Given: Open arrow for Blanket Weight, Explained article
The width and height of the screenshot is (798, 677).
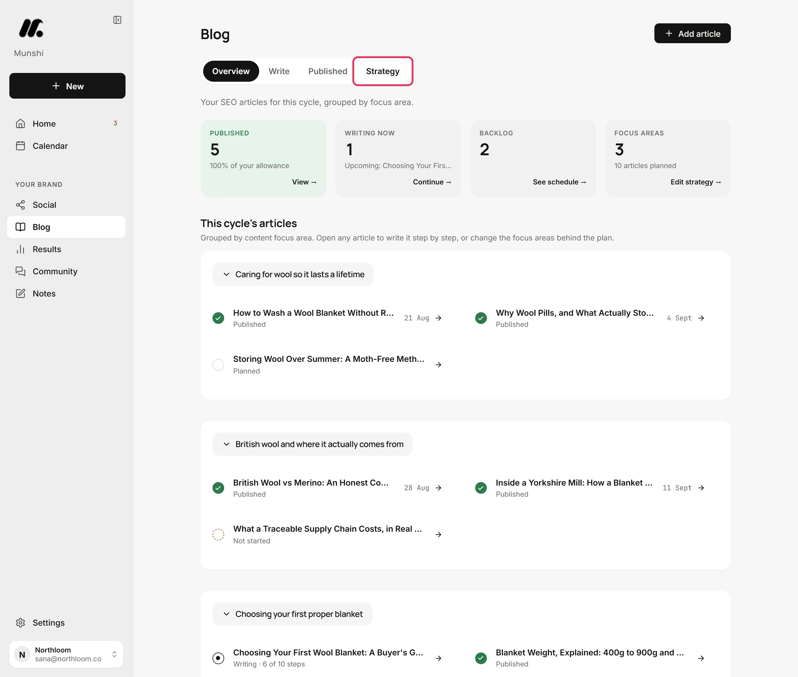Looking at the screenshot, I should [x=701, y=658].
